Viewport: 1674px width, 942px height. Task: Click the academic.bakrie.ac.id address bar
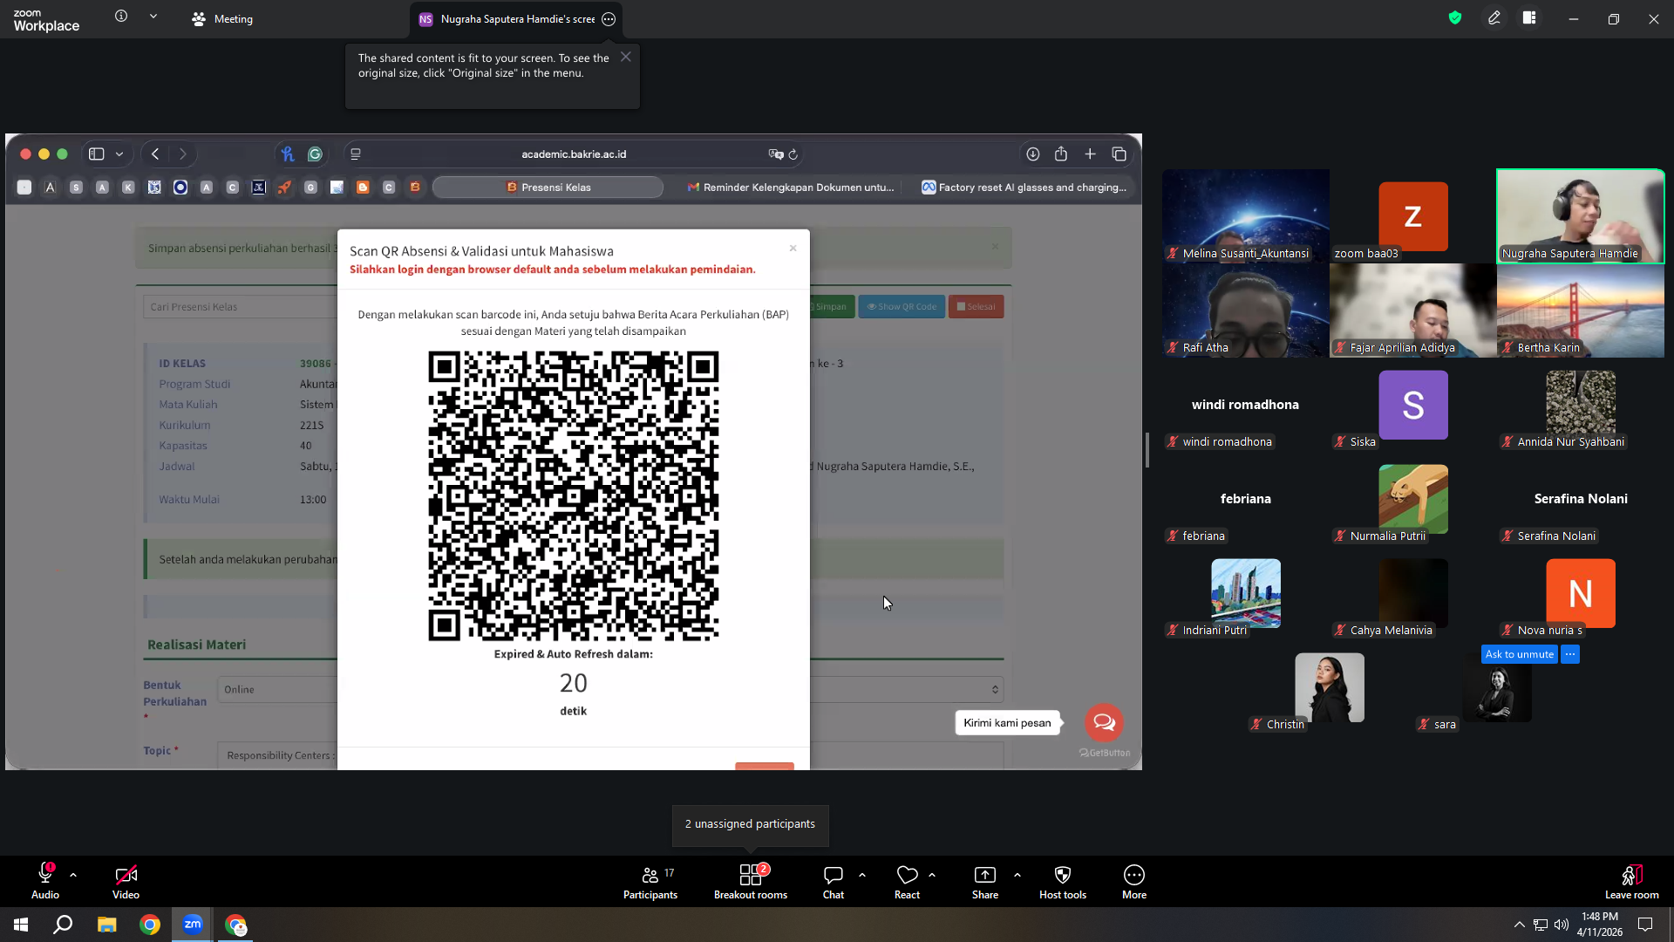click(x=574, y=154)
